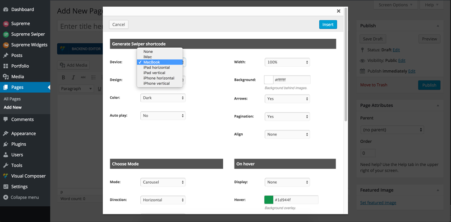Open the Width dropdown
This screenshot has width=451, height=222.
(287, 62)
